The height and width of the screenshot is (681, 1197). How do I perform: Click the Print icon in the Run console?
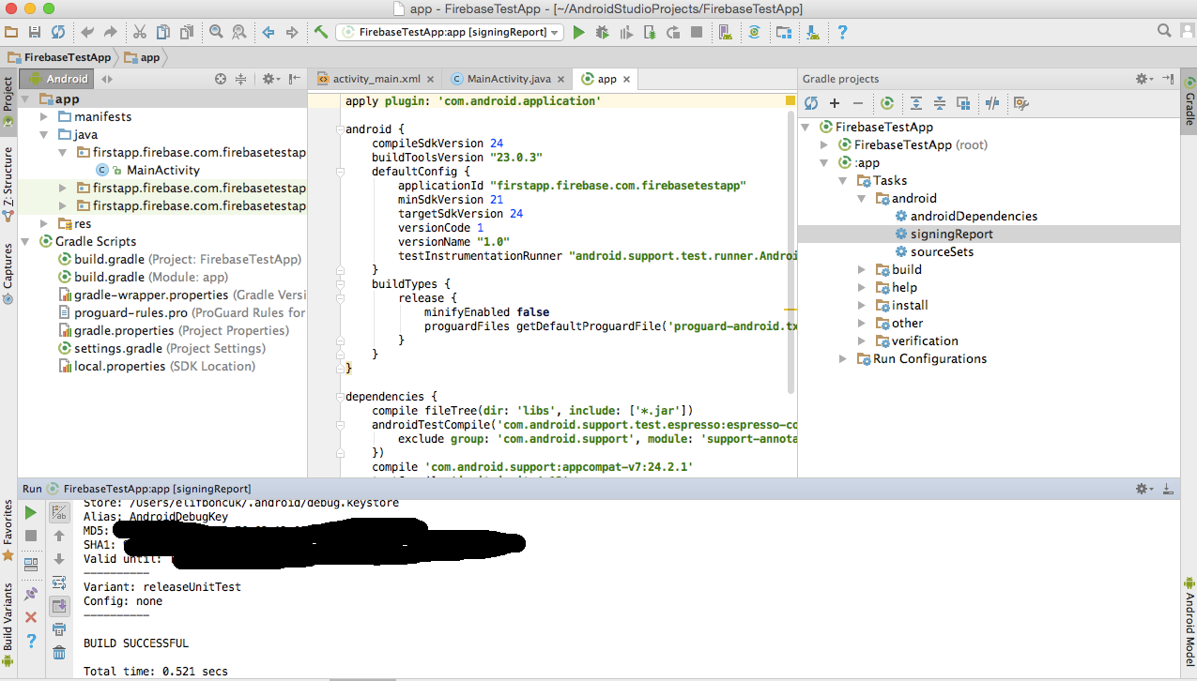pos(59,629)
